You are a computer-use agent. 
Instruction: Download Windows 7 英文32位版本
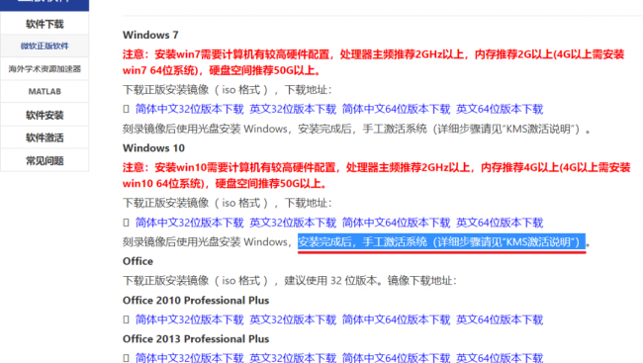(293, 109)
